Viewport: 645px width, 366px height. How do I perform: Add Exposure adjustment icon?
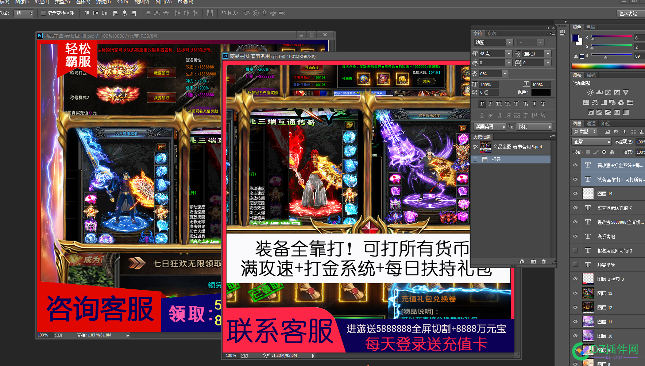[617, 93]
